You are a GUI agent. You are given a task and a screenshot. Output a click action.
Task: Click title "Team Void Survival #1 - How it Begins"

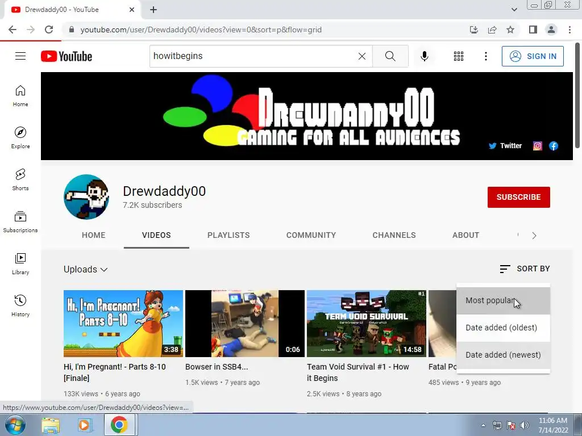pyautogui.click(x=358, y=372)
